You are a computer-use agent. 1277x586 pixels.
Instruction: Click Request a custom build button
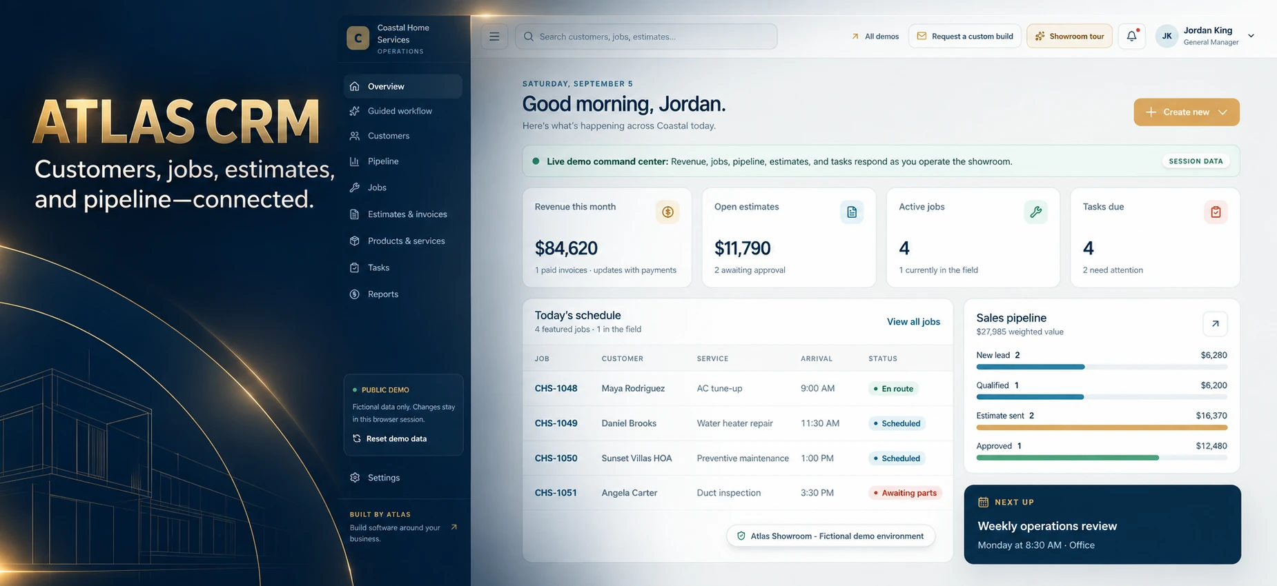(x=965, y=37)
